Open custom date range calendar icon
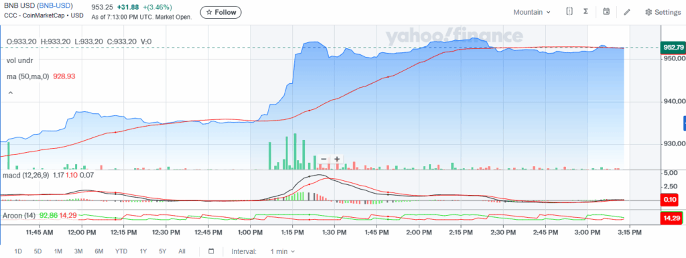Screen dimensions: 686x258 211,251
